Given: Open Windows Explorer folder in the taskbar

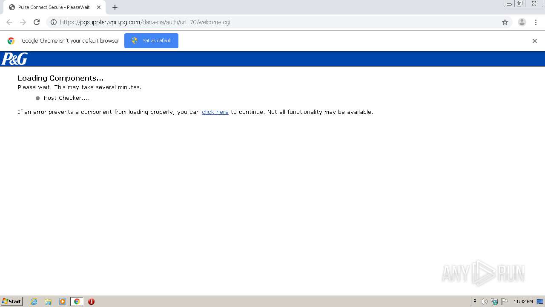Looking at the screenshot, I should tap(48, 301).
